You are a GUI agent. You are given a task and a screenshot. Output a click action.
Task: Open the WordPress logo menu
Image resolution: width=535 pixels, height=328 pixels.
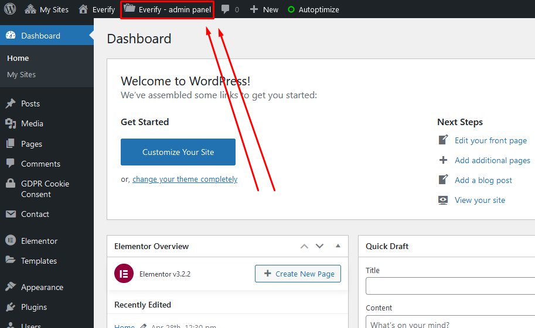point(10,9)
